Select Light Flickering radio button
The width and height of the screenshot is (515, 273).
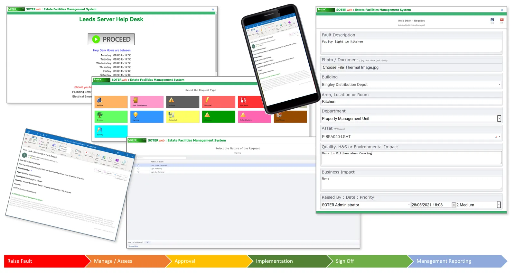[138, 168]
